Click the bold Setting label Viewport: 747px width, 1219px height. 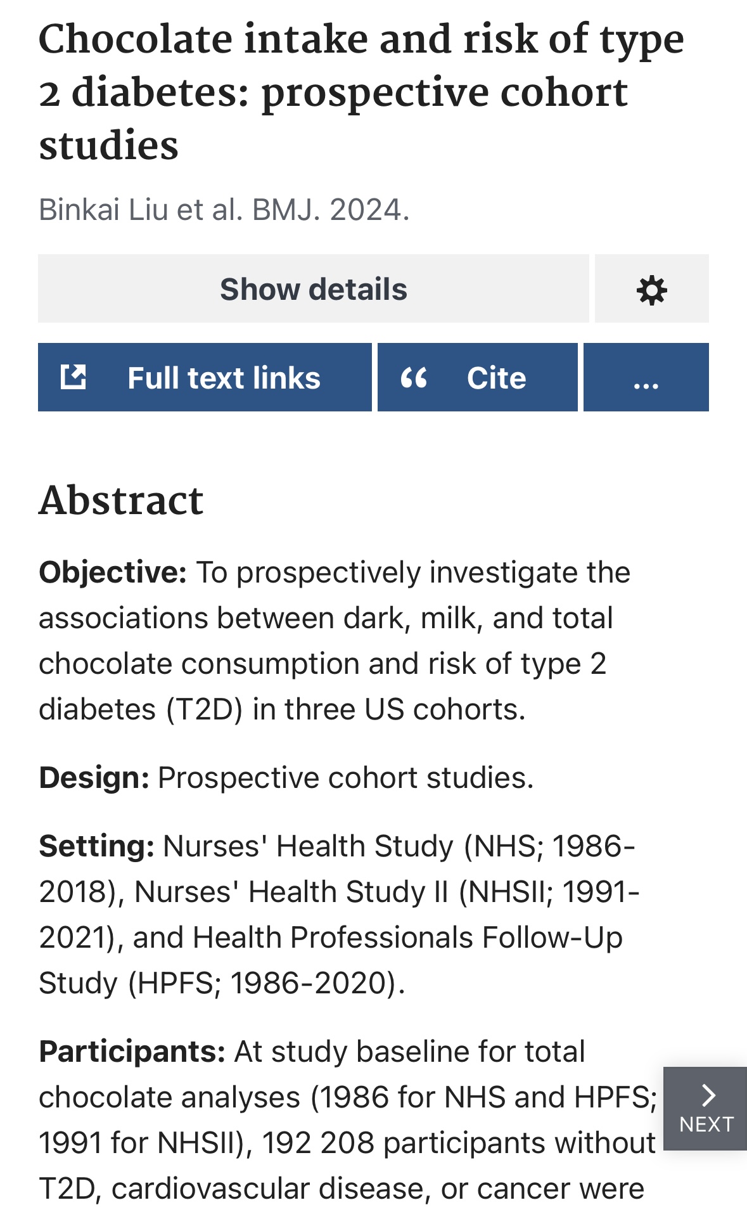click(96, 846)
